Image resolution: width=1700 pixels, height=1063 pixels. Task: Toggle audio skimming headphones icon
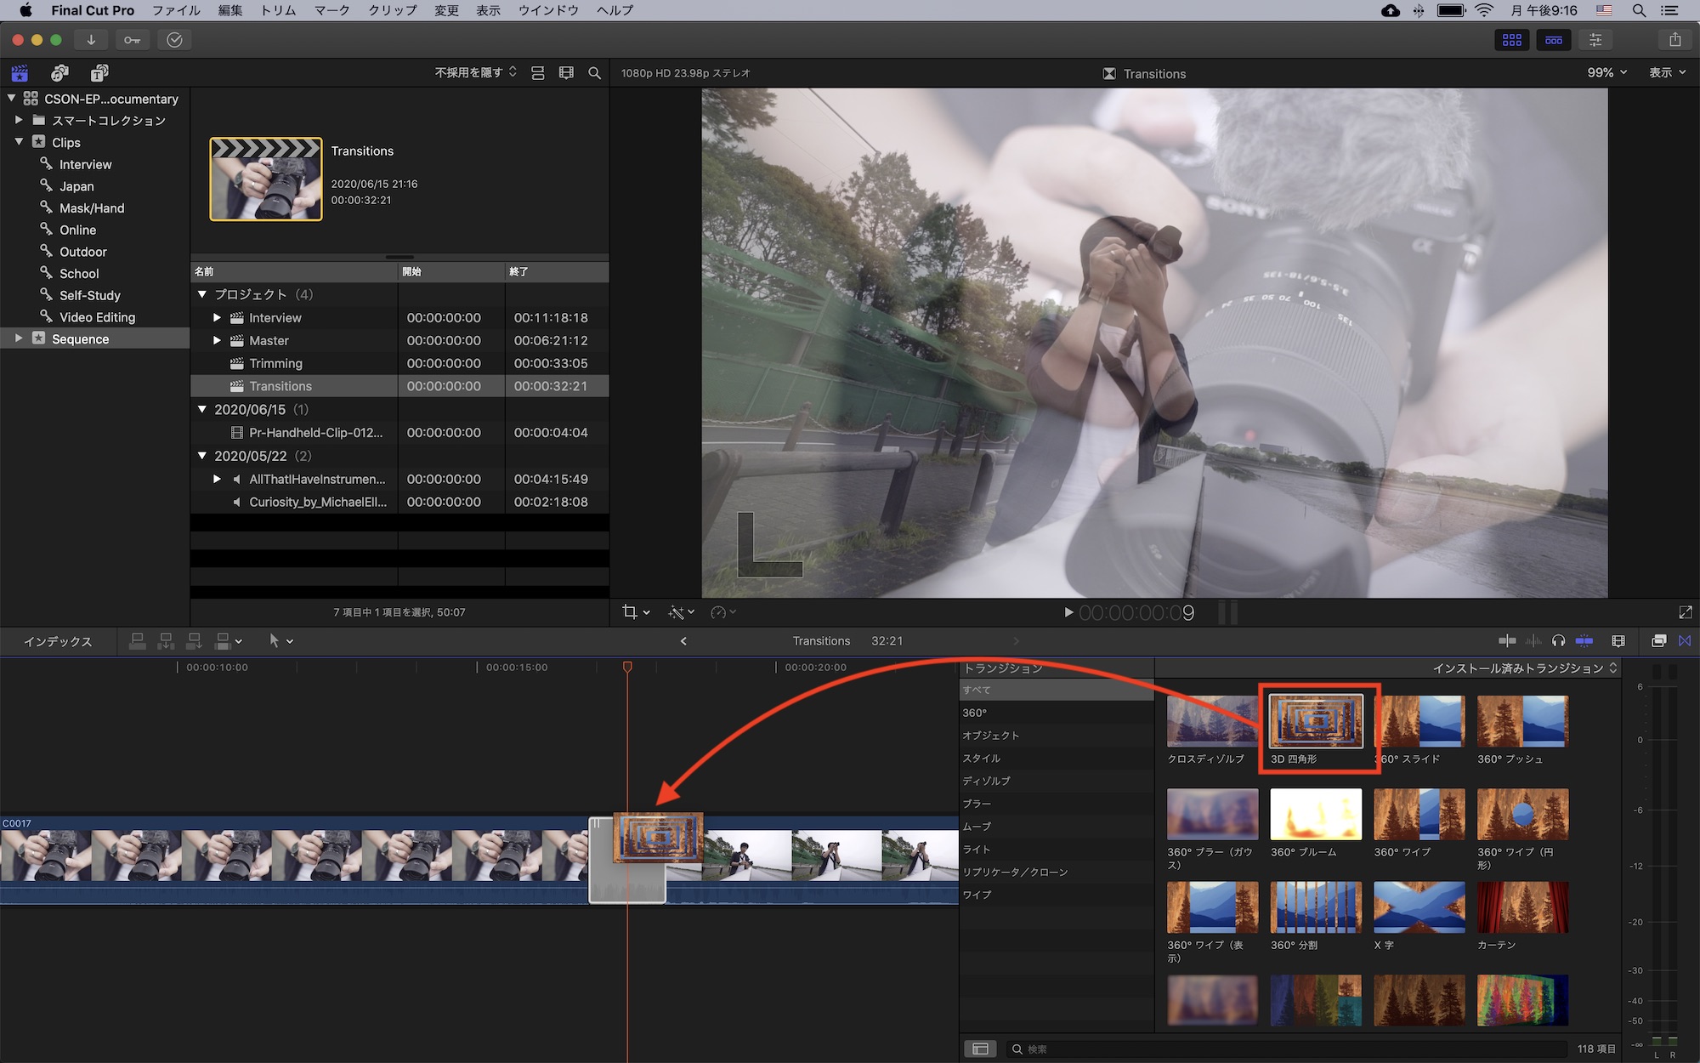coord(1558,641)
